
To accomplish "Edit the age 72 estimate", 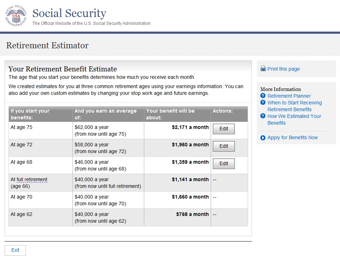I will point(223,146).
